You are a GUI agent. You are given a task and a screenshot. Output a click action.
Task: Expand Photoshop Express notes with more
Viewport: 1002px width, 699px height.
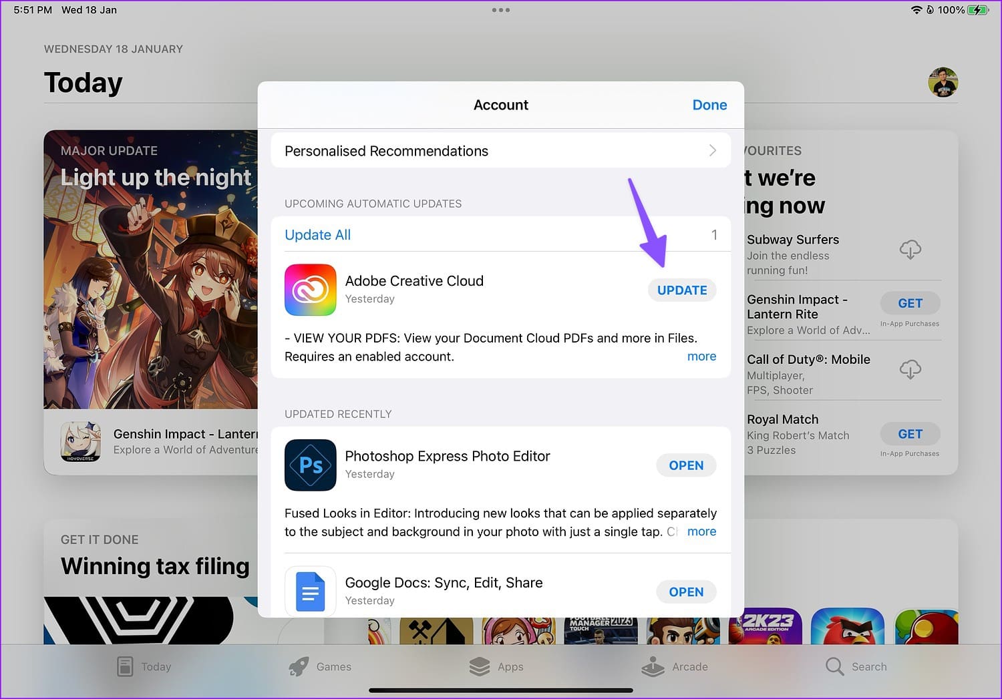point(701,531)
